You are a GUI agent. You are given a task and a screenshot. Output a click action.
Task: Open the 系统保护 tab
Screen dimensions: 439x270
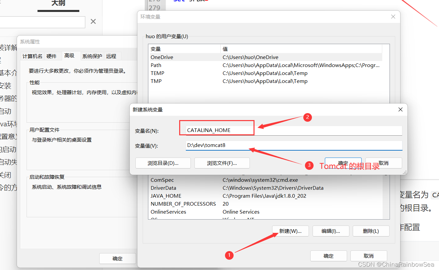[92, 56]
